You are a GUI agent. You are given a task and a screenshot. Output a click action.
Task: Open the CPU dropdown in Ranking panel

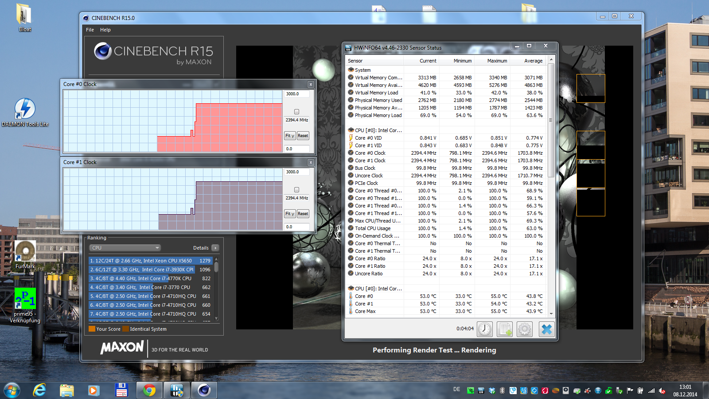[x=125, y=248]
